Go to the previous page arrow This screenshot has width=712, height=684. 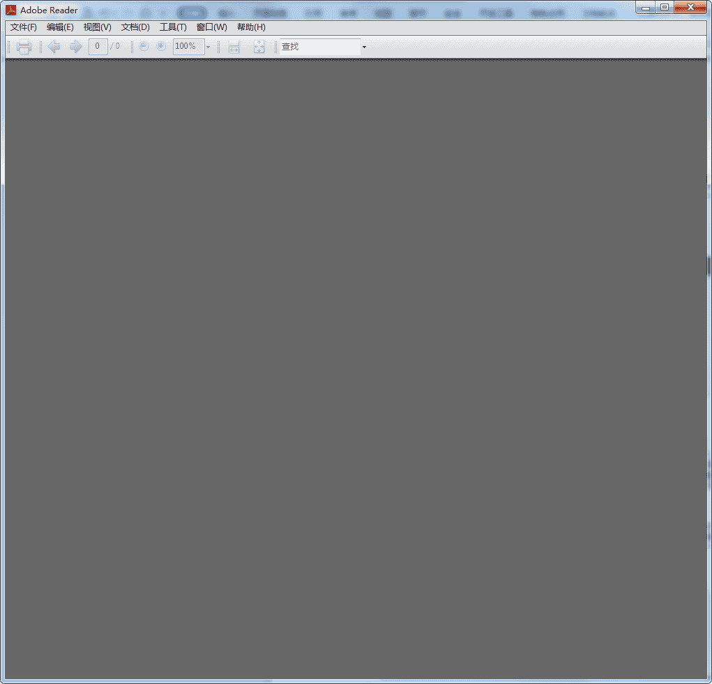(x=54, y=47)
